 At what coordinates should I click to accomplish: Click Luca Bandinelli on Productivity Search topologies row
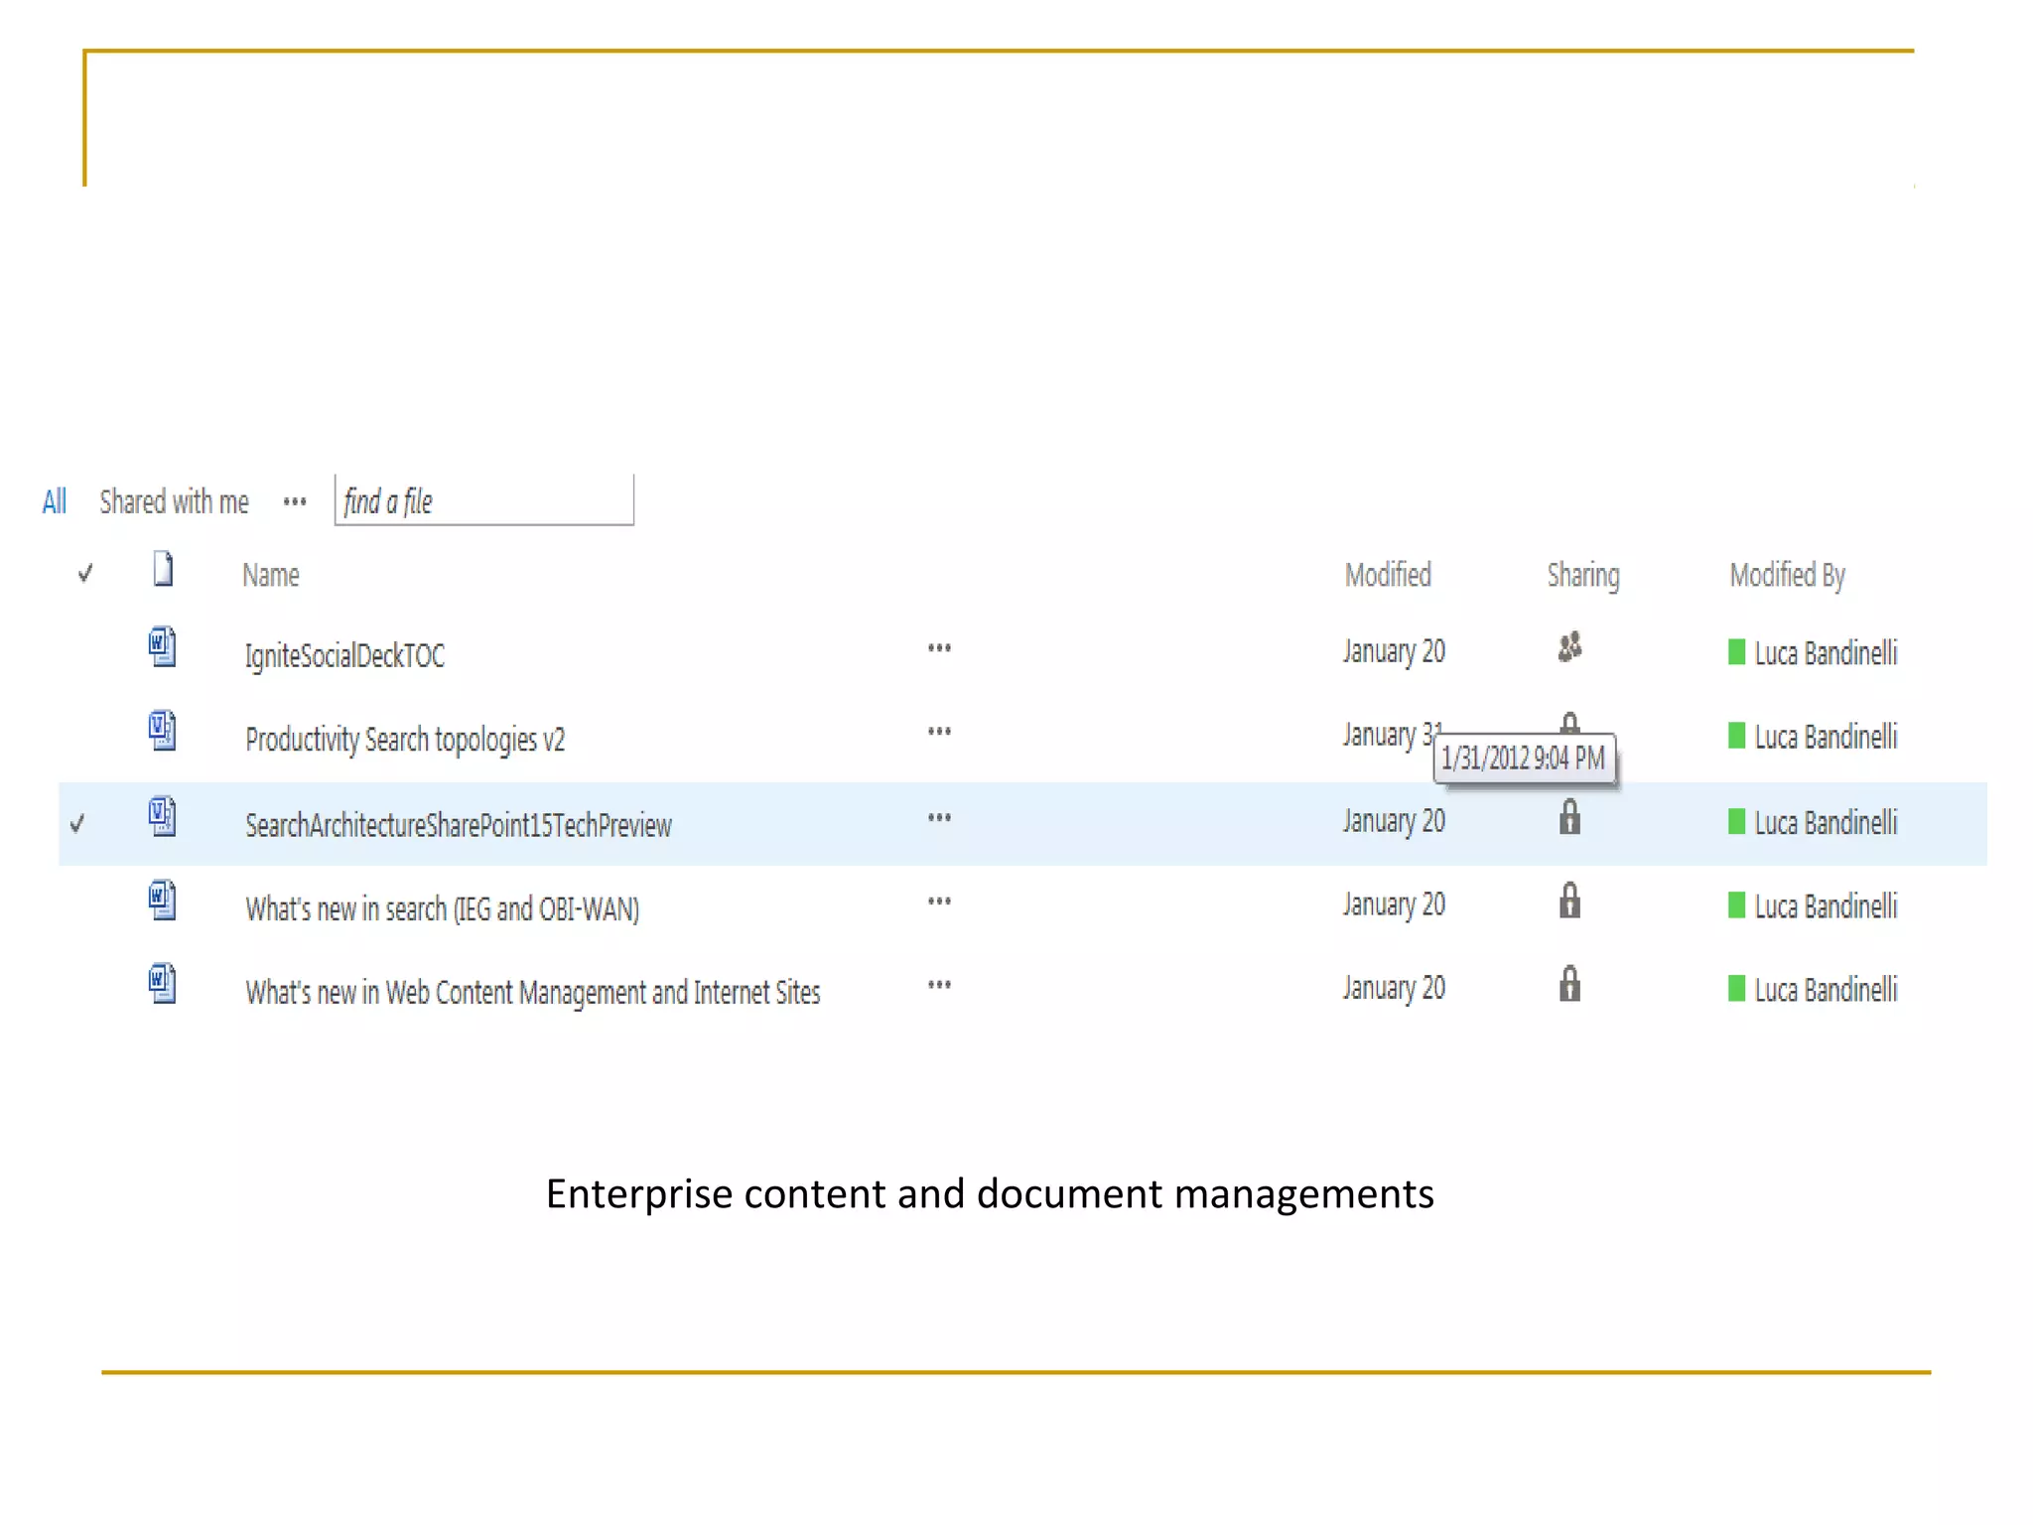coord(1826,737)
